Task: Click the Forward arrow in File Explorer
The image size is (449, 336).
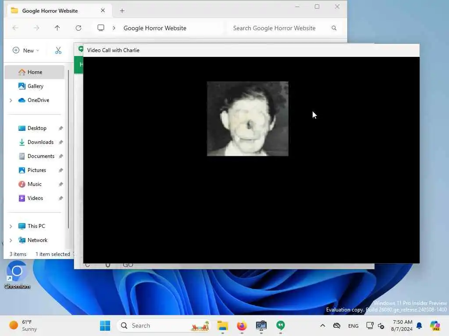Action: pyautogui.click(x=36, y=28)
